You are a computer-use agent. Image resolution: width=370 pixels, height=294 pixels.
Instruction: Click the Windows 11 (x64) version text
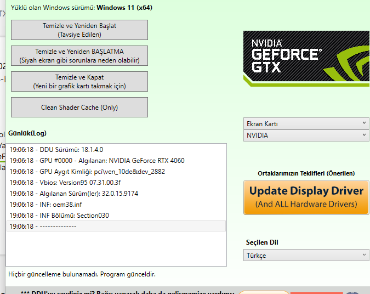click(124, 8)
